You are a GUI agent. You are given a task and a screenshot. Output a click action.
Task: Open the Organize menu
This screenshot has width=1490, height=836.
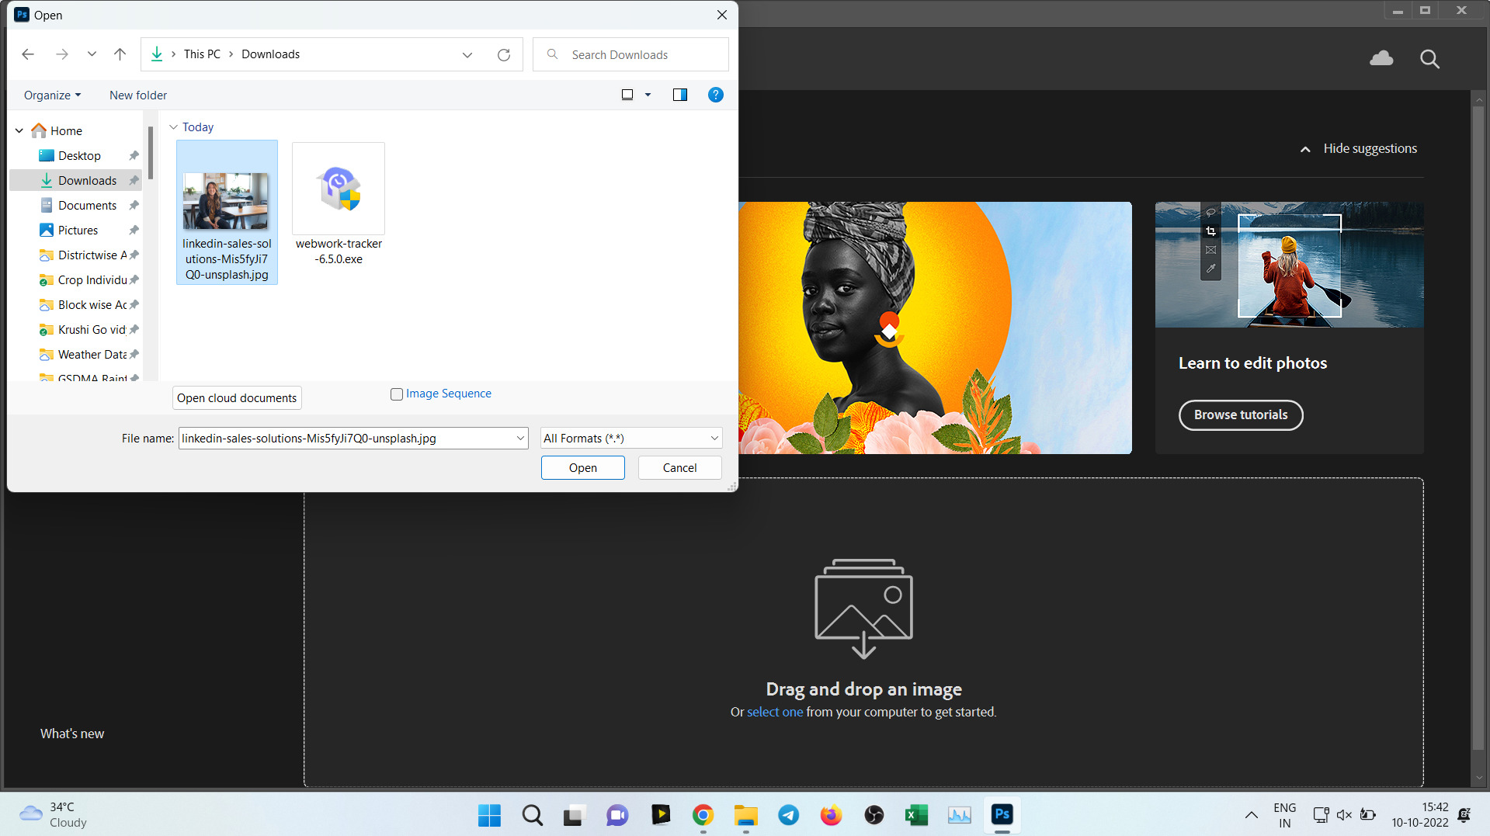52,95
